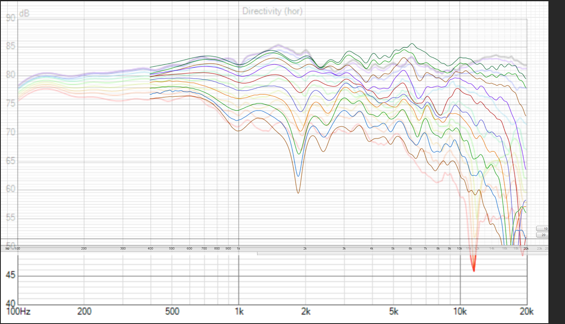Click the "85" label on the dB axis
Viewport: 565px width, 324px height.
pyautogui.click(x=11, y=46)
